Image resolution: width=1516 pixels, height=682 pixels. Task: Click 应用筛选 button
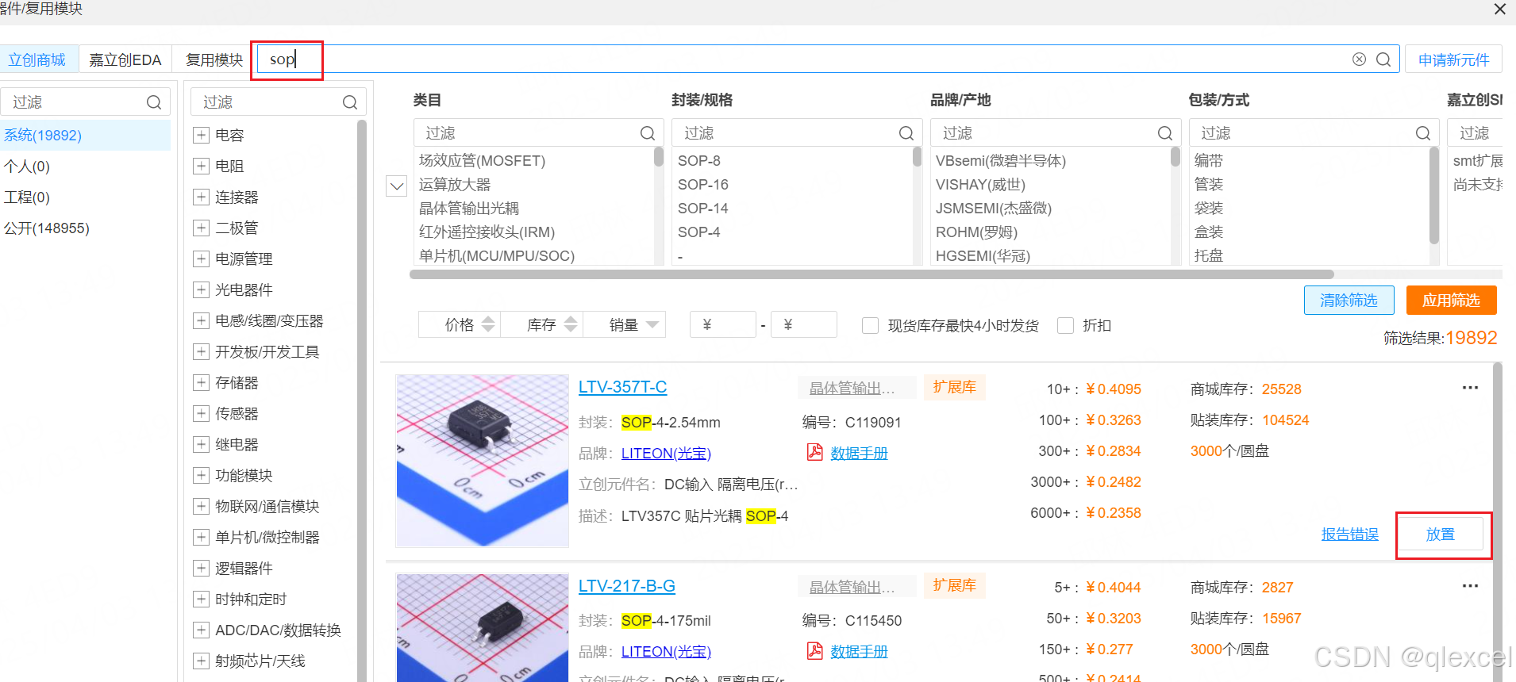1451,300
